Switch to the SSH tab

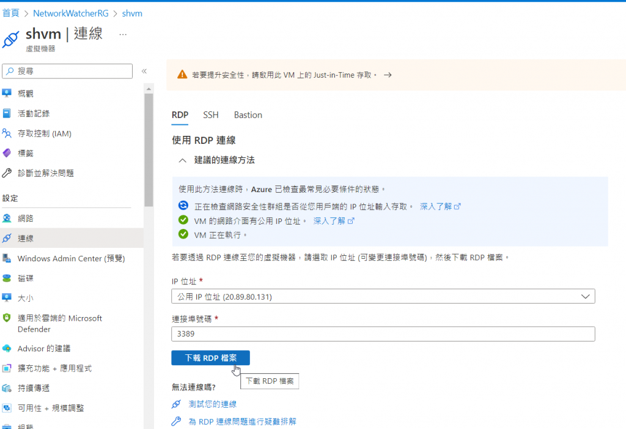pyautogui.click(x=211, y=114)
